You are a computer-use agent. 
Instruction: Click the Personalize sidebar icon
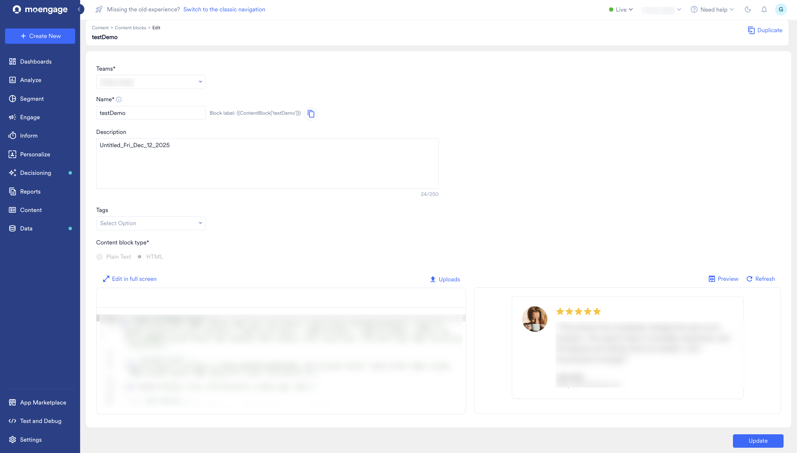tap(12, 154)
